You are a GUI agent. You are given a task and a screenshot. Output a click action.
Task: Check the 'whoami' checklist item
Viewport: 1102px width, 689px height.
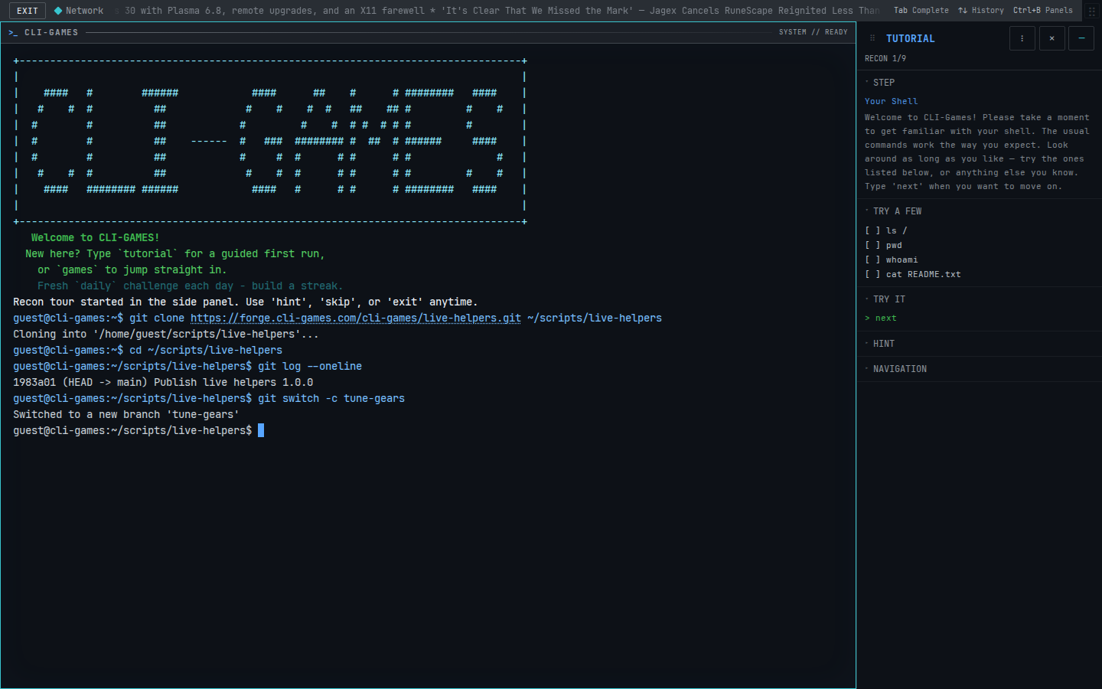(x=892, y=260)
